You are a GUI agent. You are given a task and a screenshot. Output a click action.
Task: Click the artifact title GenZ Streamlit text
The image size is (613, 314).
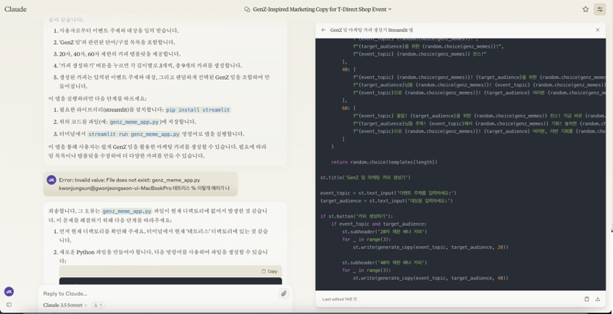pyautogui.click(x=372, y=30)
